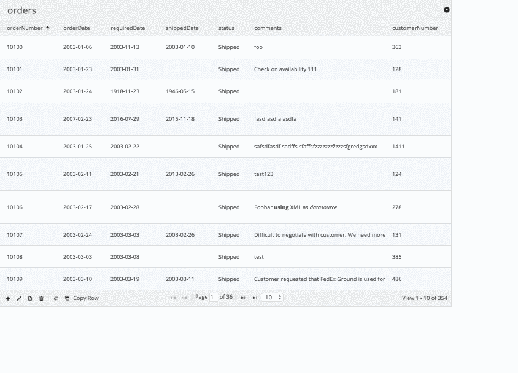Image resolution: width=518 pixels, height=373 pixels.
Task: Go to the next page icon
Action: pos(244,298)
